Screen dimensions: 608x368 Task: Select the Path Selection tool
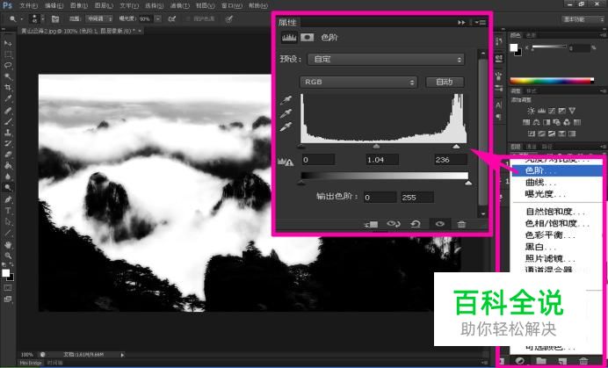coord(8,222)
